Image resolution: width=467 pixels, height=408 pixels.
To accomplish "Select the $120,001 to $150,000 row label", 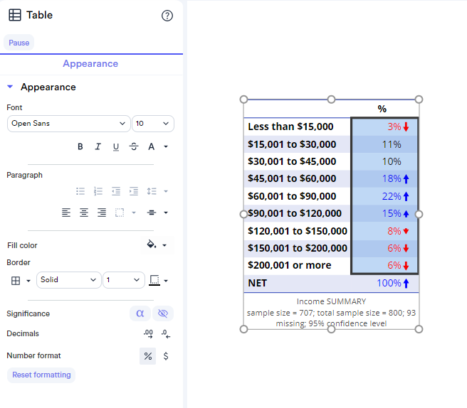I will pos(298,231).
